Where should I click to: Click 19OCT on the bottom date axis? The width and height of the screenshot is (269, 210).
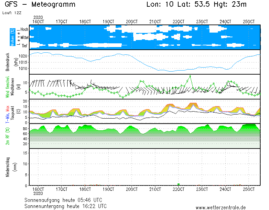[108, 189]
